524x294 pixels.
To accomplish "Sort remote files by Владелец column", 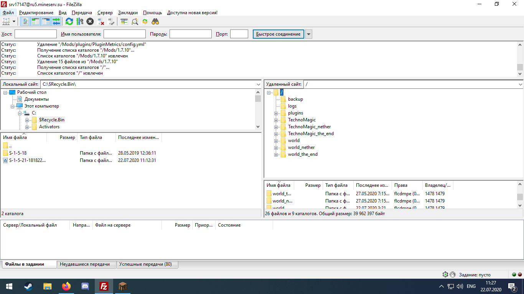I will (x=438, y=185).
